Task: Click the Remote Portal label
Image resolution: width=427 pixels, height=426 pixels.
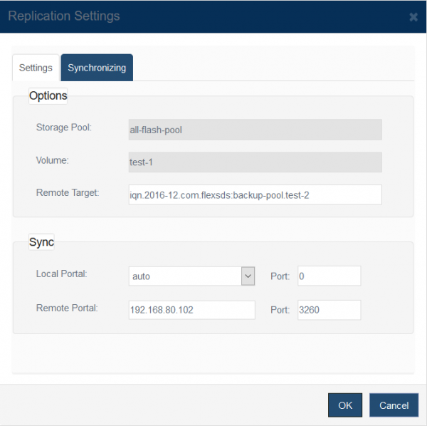Action: [x=67, y=308]
